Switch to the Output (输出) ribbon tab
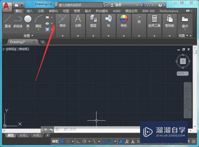Image resolution: width=199 pixels, height=147 pixels. [88, 11]
